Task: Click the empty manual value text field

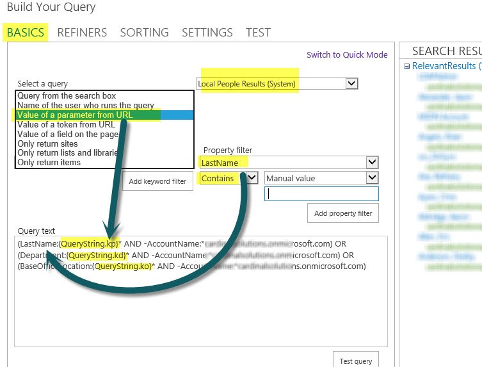Action: pyautogui.click(x=321, y=193)
